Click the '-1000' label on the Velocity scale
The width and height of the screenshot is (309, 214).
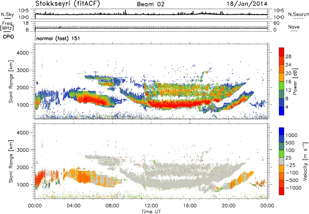pyautogui.click(x=293, y=188)
